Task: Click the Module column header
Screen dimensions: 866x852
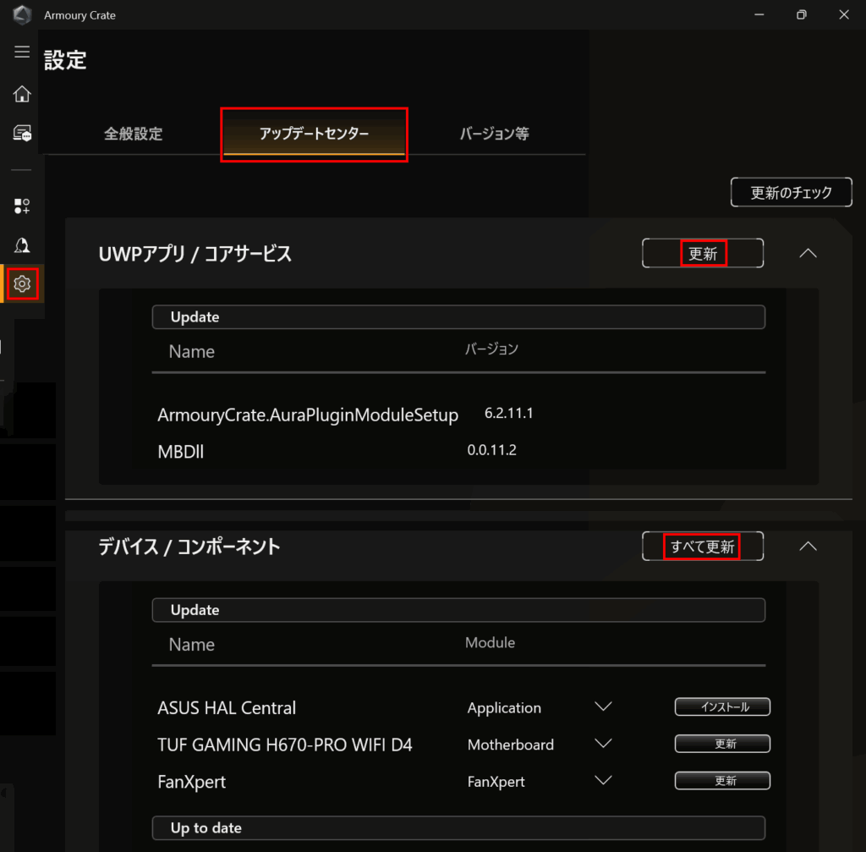Action: [x=490, y=642]
